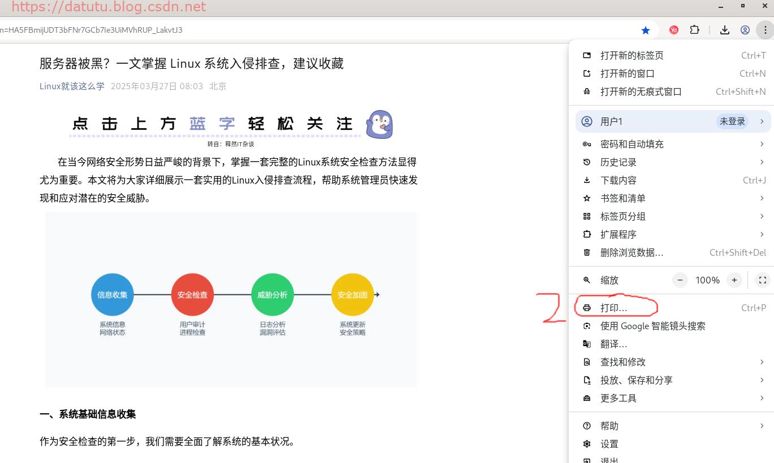The width and height of the screenshot is (774, 463).
Task: Click the share icon beside 投放、保存和分享
Action: [587, 380]
